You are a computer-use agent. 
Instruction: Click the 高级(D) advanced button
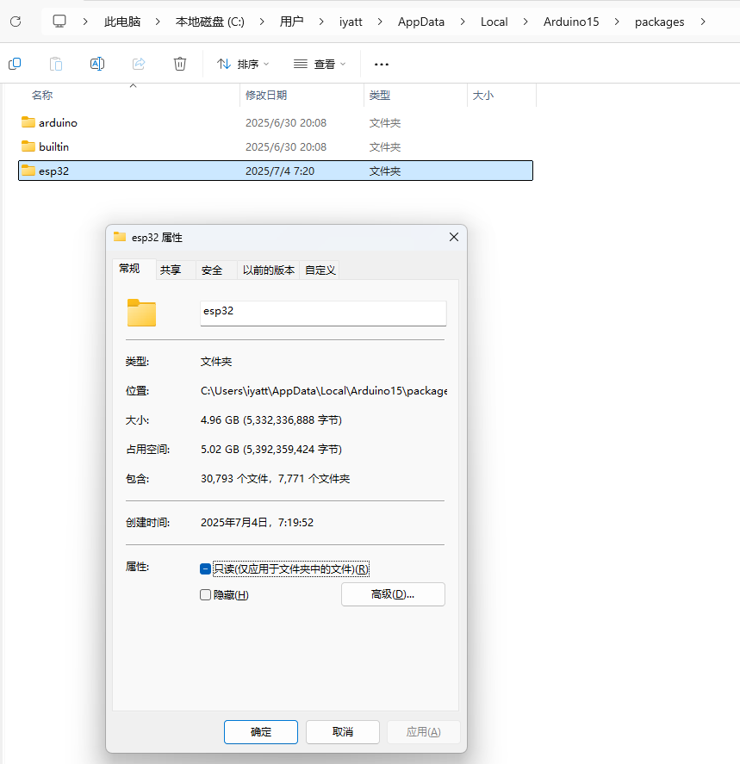393,593
